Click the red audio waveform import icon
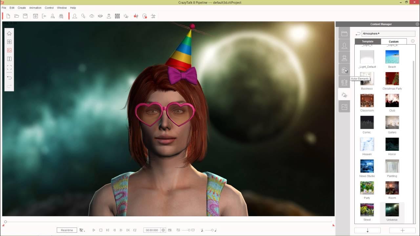 136,16
